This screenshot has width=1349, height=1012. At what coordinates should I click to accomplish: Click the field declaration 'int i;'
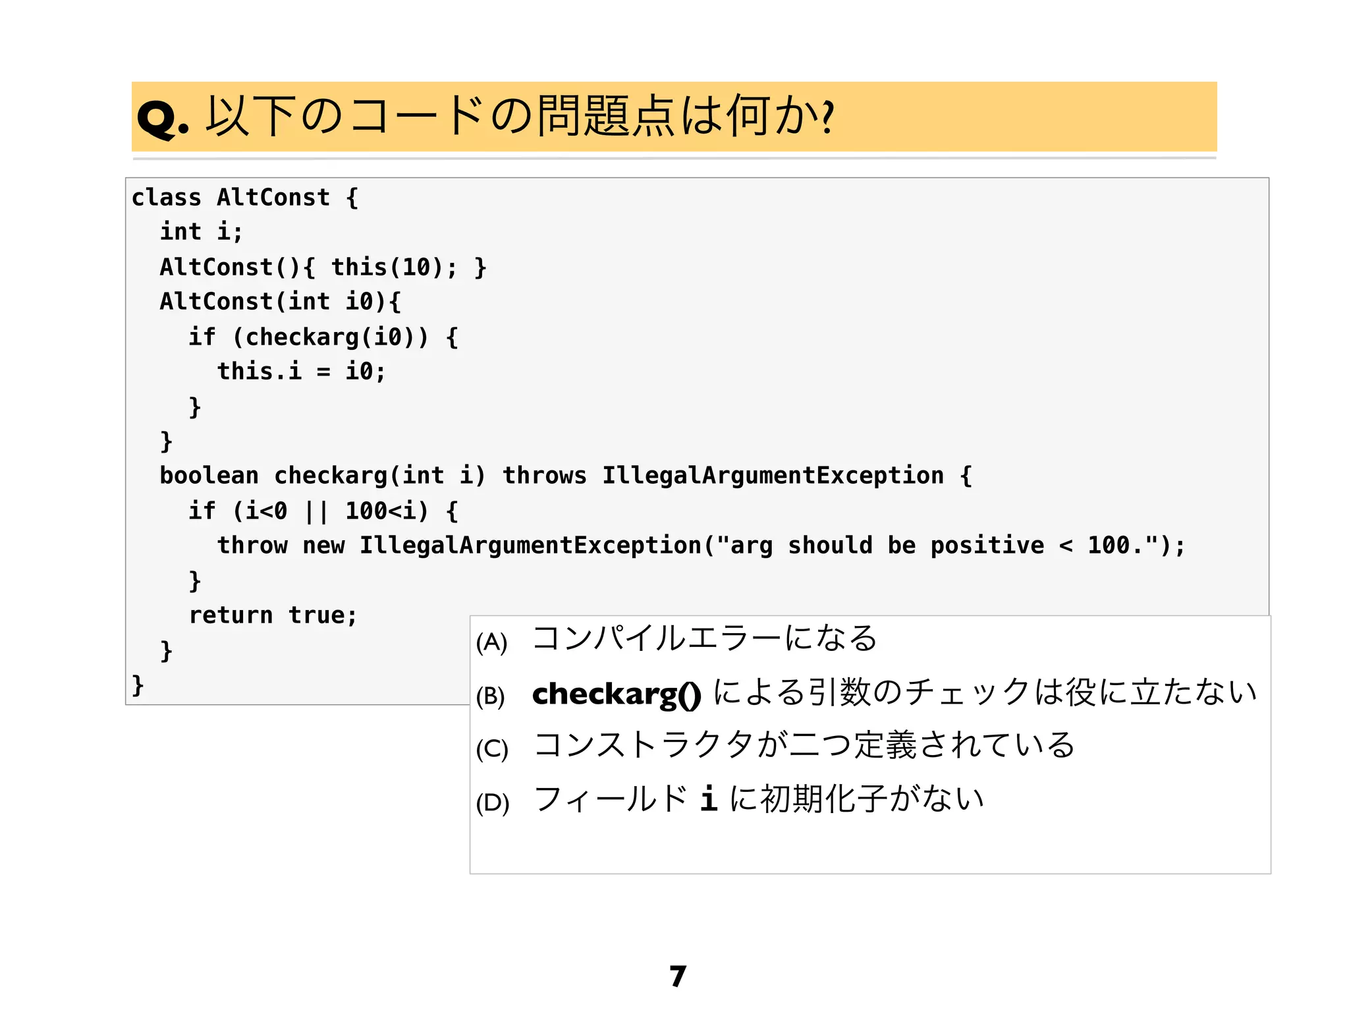202,231
